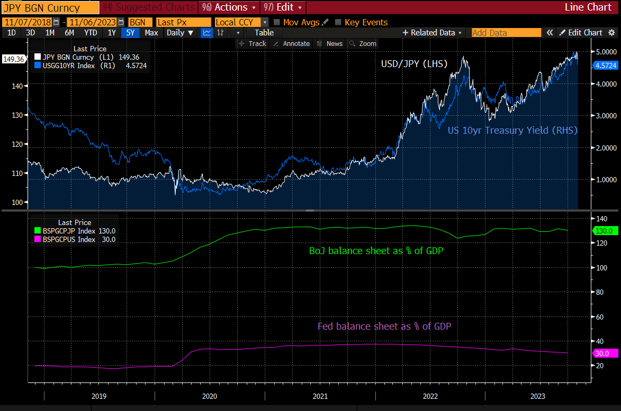The width and height of the screenshot is (621, 411).
Task: Click the 4.5724 right axis value tag
Action: (606, 66)
